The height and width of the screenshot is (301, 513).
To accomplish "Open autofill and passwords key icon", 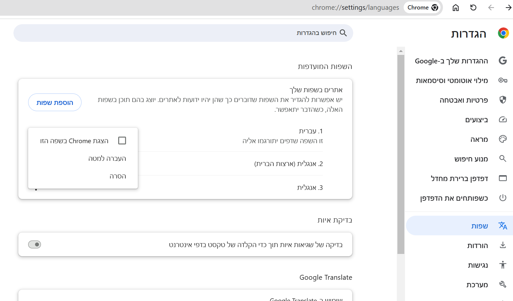I will coord(503,80).
